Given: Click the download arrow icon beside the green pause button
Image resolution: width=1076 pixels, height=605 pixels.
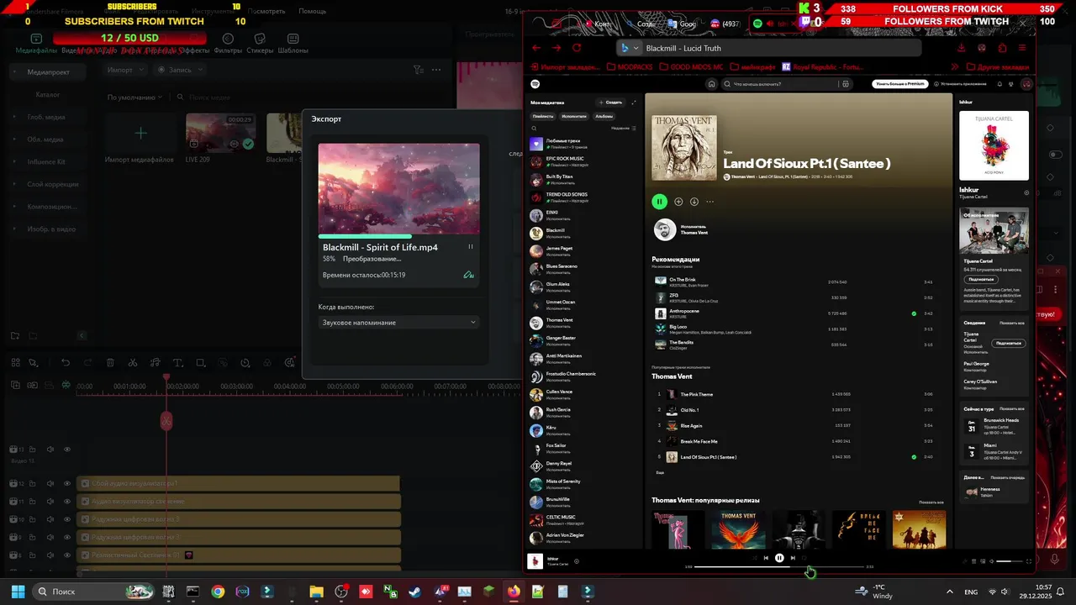Looking at the screenshot, I should [x=694, y=202].
